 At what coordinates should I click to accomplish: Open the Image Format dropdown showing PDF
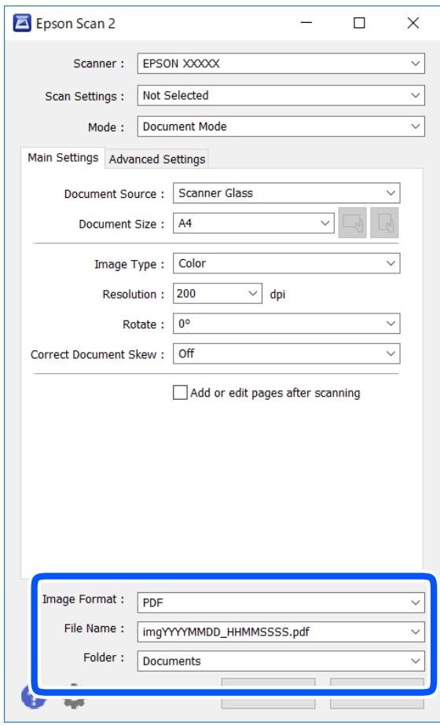click(280, 603)
